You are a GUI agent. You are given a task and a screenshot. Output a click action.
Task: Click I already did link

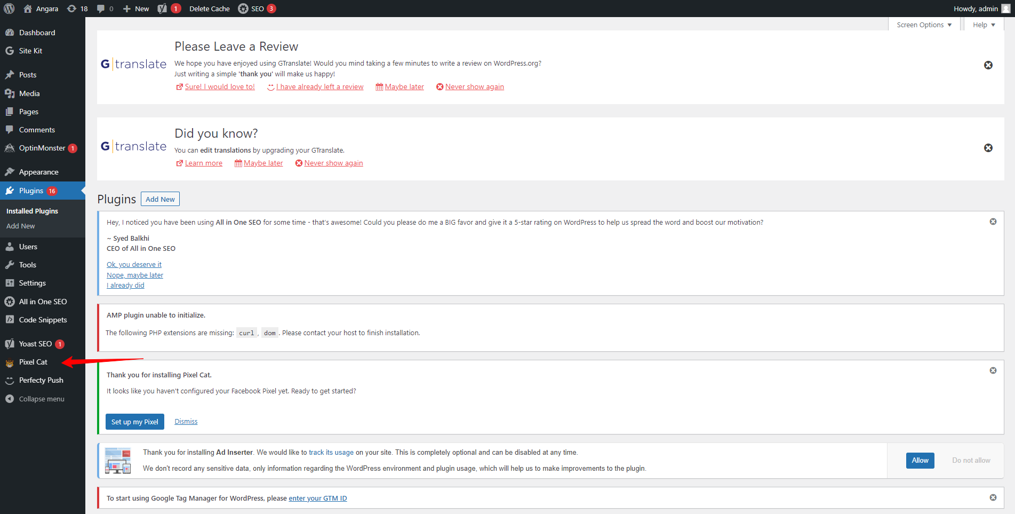pyautogui.click(x=125, y=286)
